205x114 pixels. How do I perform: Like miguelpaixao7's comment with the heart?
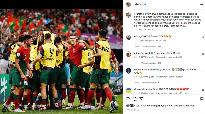pos(203,54)
